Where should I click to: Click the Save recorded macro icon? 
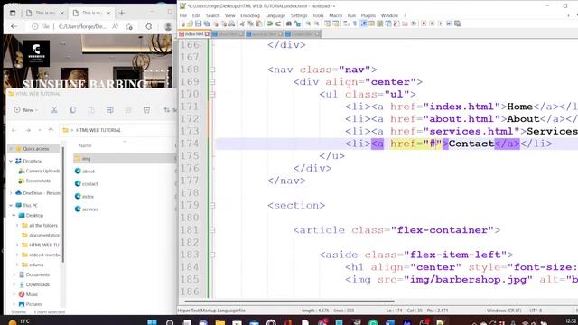(x=458, y=23)
